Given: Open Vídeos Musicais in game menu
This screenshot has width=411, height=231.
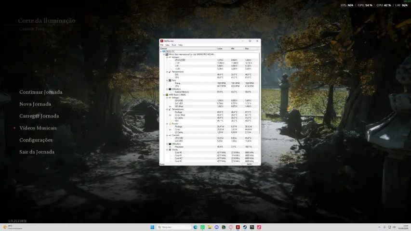Looking at the screenshot, I should pyautogui.click(x=38, y=128).
